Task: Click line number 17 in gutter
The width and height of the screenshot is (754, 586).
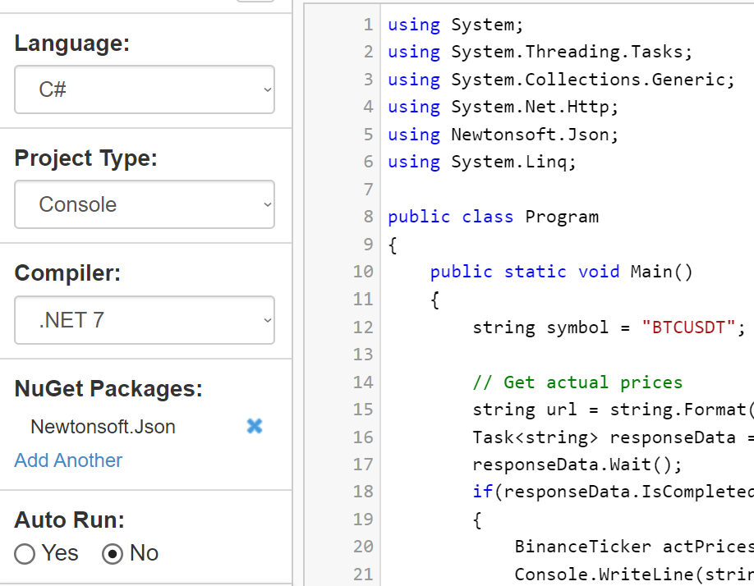Action: click(x=363, y=465)
